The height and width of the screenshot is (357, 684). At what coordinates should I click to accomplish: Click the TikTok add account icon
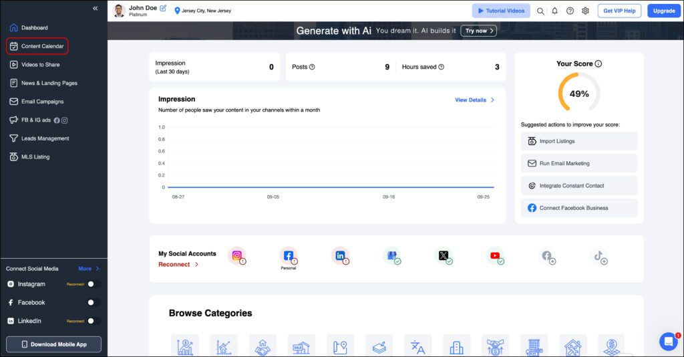pos(598,255)
